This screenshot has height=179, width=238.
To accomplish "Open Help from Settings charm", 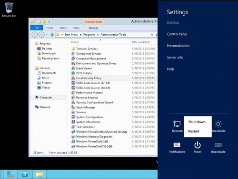I will pyautogui.click(x=170, y=69).
